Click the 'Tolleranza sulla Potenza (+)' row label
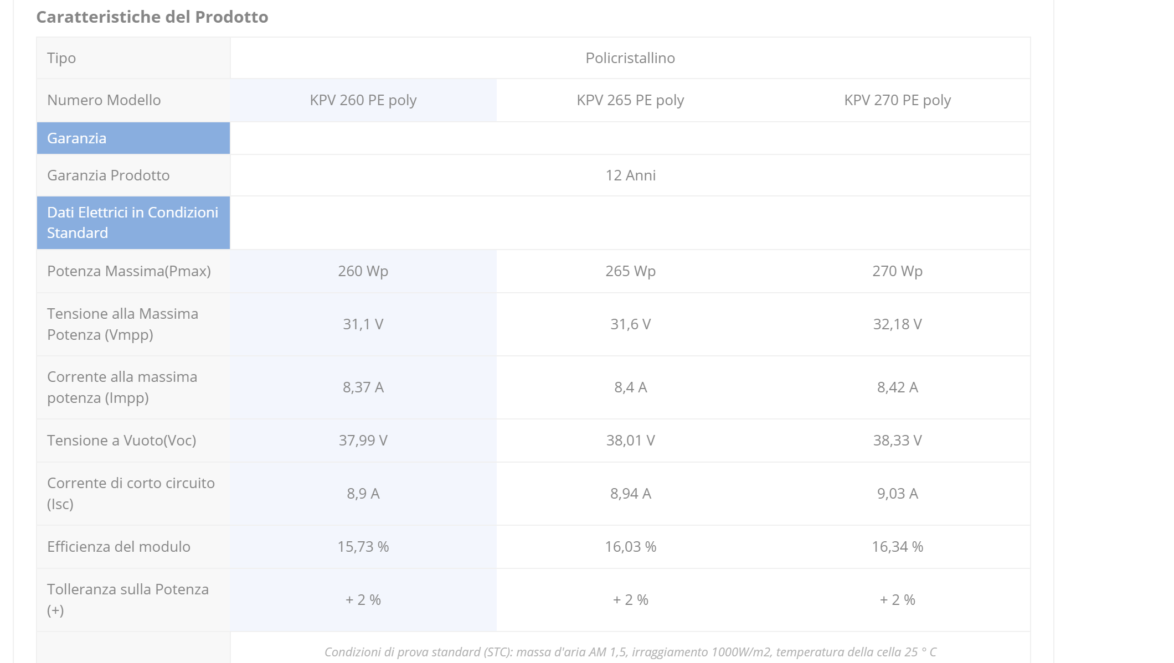 [128, 599]
